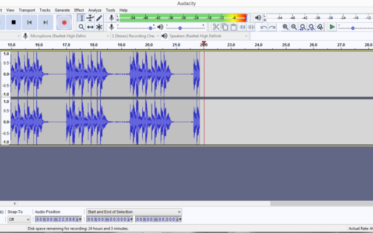Image resolution: width=373 pixels, height=233 pixels.
Task: Skip to start of the track
Action: click(30, 22)
